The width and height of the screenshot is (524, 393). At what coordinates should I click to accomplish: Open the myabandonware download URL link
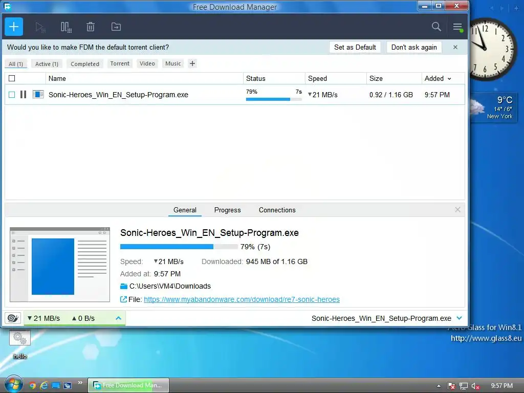click(x=242, y=299)
